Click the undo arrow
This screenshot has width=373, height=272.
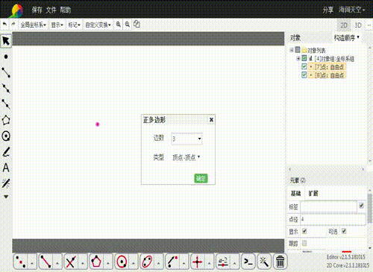coord(4,25)
